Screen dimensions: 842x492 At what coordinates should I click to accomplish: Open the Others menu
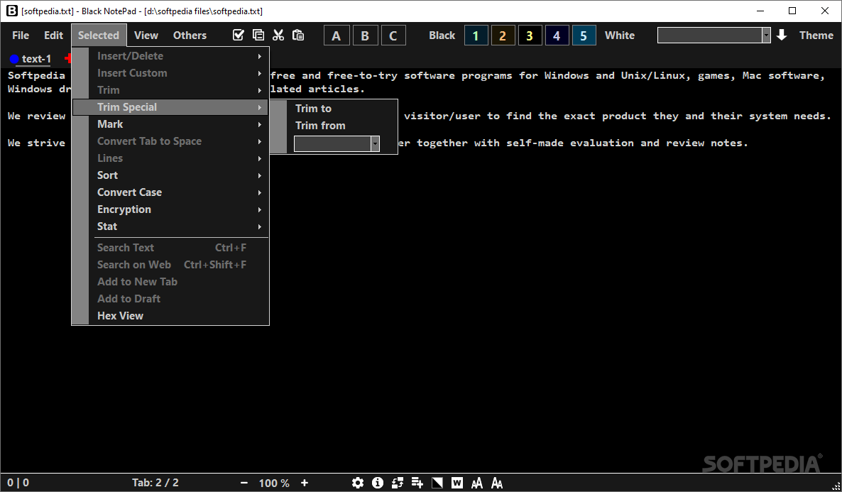(190, 35)
